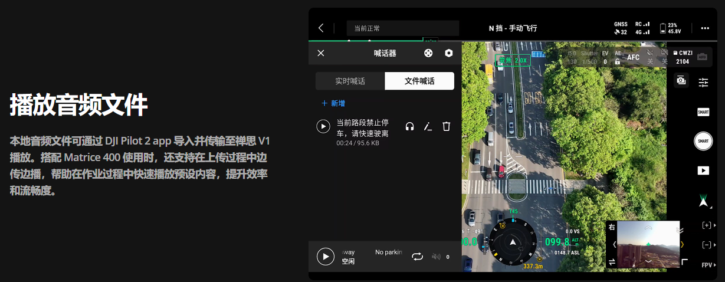The image size is (725, 282).
Task: Toggle AFC focus mode
Action: point(633,57)
